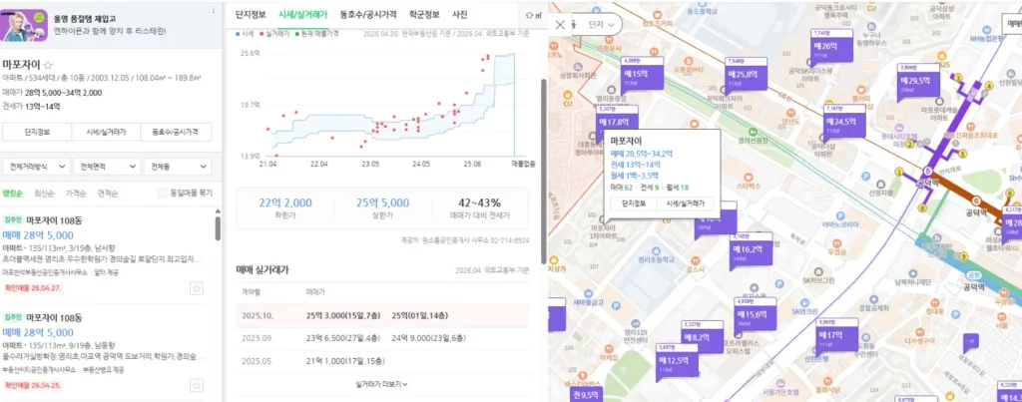This screenshot has height=402, width=1022.
Task: Switch to the 사진 tab
Action: point(459,14)
